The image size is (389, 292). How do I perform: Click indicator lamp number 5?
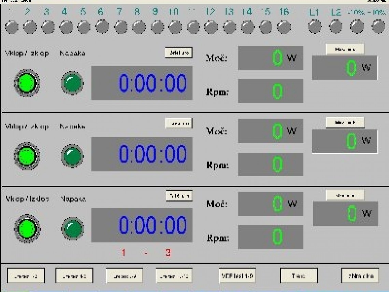coord(84,27)
